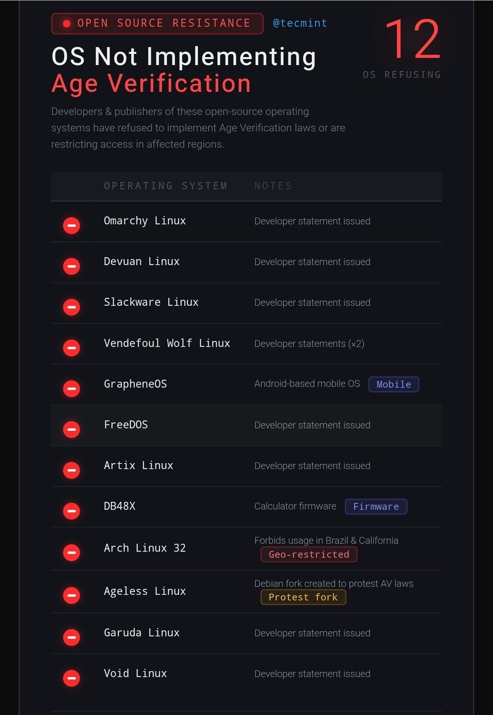Viewport: 493px width, 715px height.
Task: Click the Mobile tag on GrapheneOS row
Action: (x=394, y=384)
